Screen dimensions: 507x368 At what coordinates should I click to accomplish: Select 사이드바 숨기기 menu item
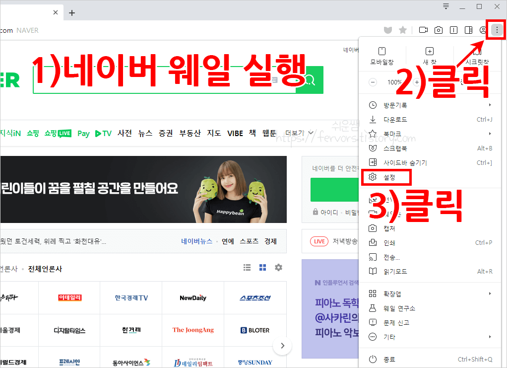click(x=430, y=162)
